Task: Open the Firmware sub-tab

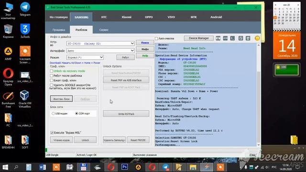Action: (x=58, y=30)
